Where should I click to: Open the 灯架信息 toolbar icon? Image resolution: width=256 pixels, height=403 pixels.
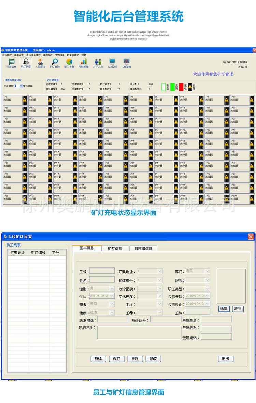click(11, 62)
